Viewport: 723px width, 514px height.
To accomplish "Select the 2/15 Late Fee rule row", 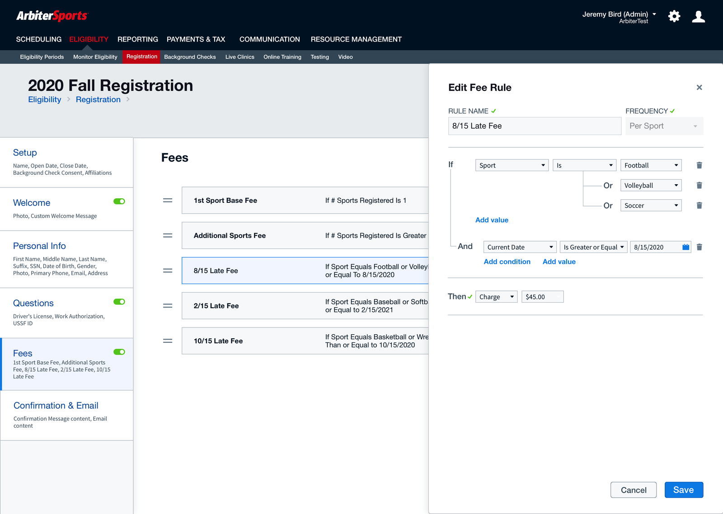I will pos(305,306).
